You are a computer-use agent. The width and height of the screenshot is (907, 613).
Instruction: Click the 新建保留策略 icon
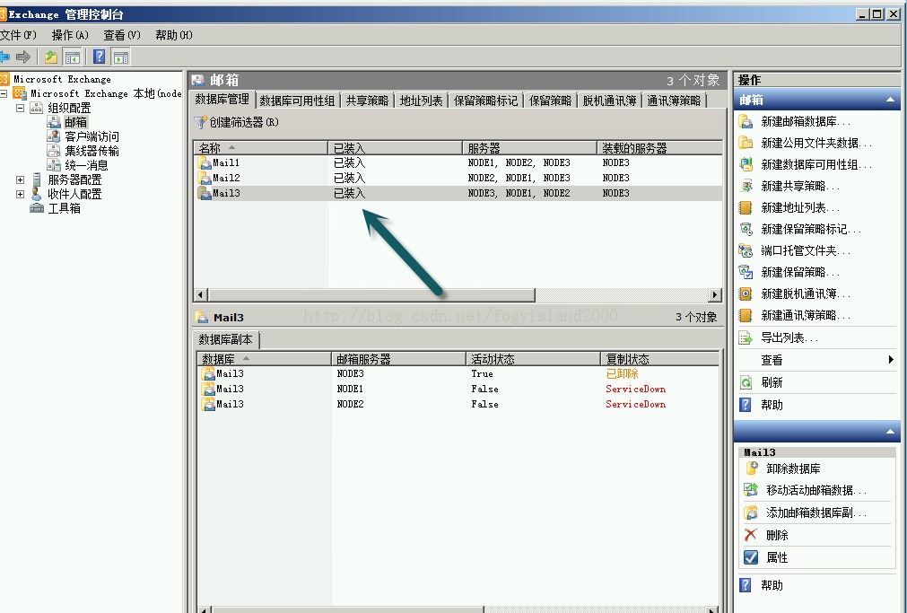pos(746,272)
